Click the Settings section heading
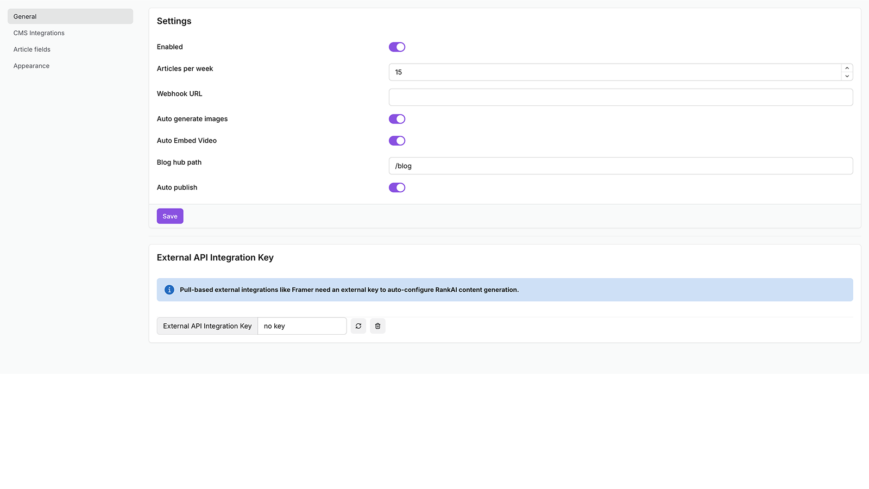 174,21
